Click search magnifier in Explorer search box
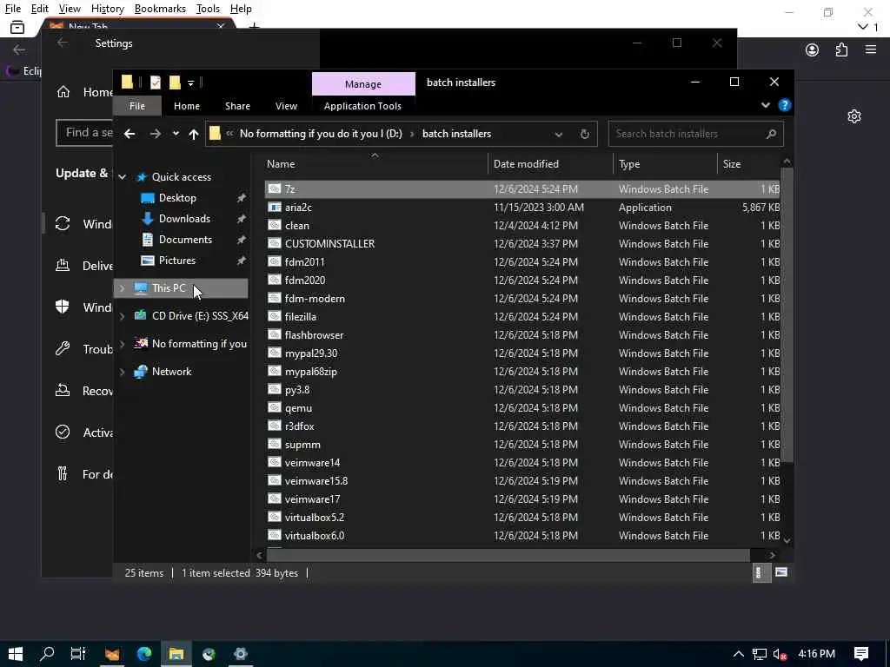Image resolution: width=890 pixels, height=667 pixels. coord(771,134)
